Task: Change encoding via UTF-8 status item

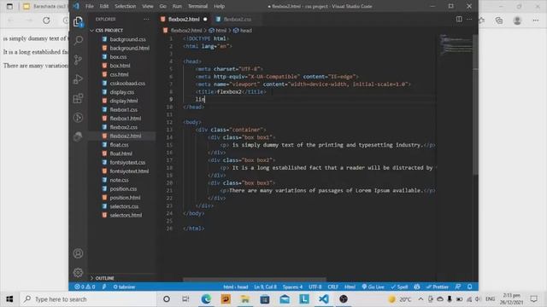Action: point(315,287)
